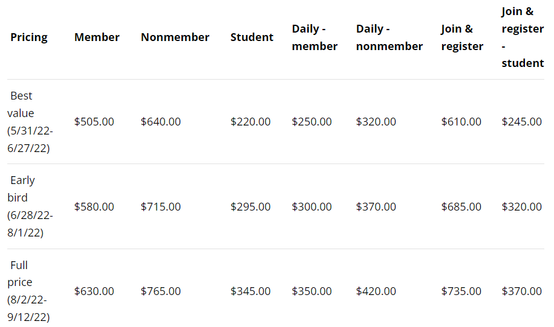
Task: Select the $640.00 nonmember price
Action: pyautogui.click(x=160, y=122)
